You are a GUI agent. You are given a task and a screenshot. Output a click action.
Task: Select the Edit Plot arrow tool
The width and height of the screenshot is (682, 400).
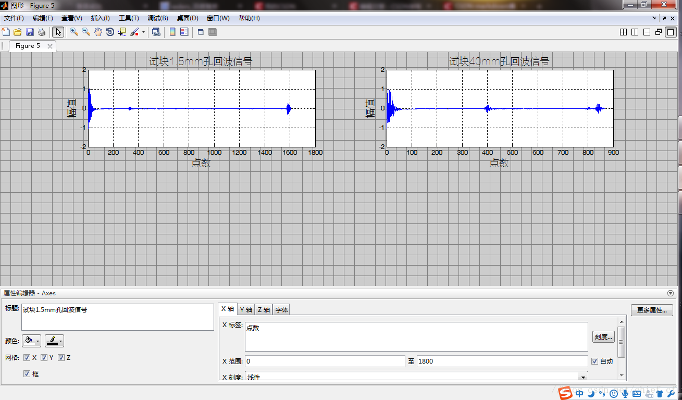[58, 32]
